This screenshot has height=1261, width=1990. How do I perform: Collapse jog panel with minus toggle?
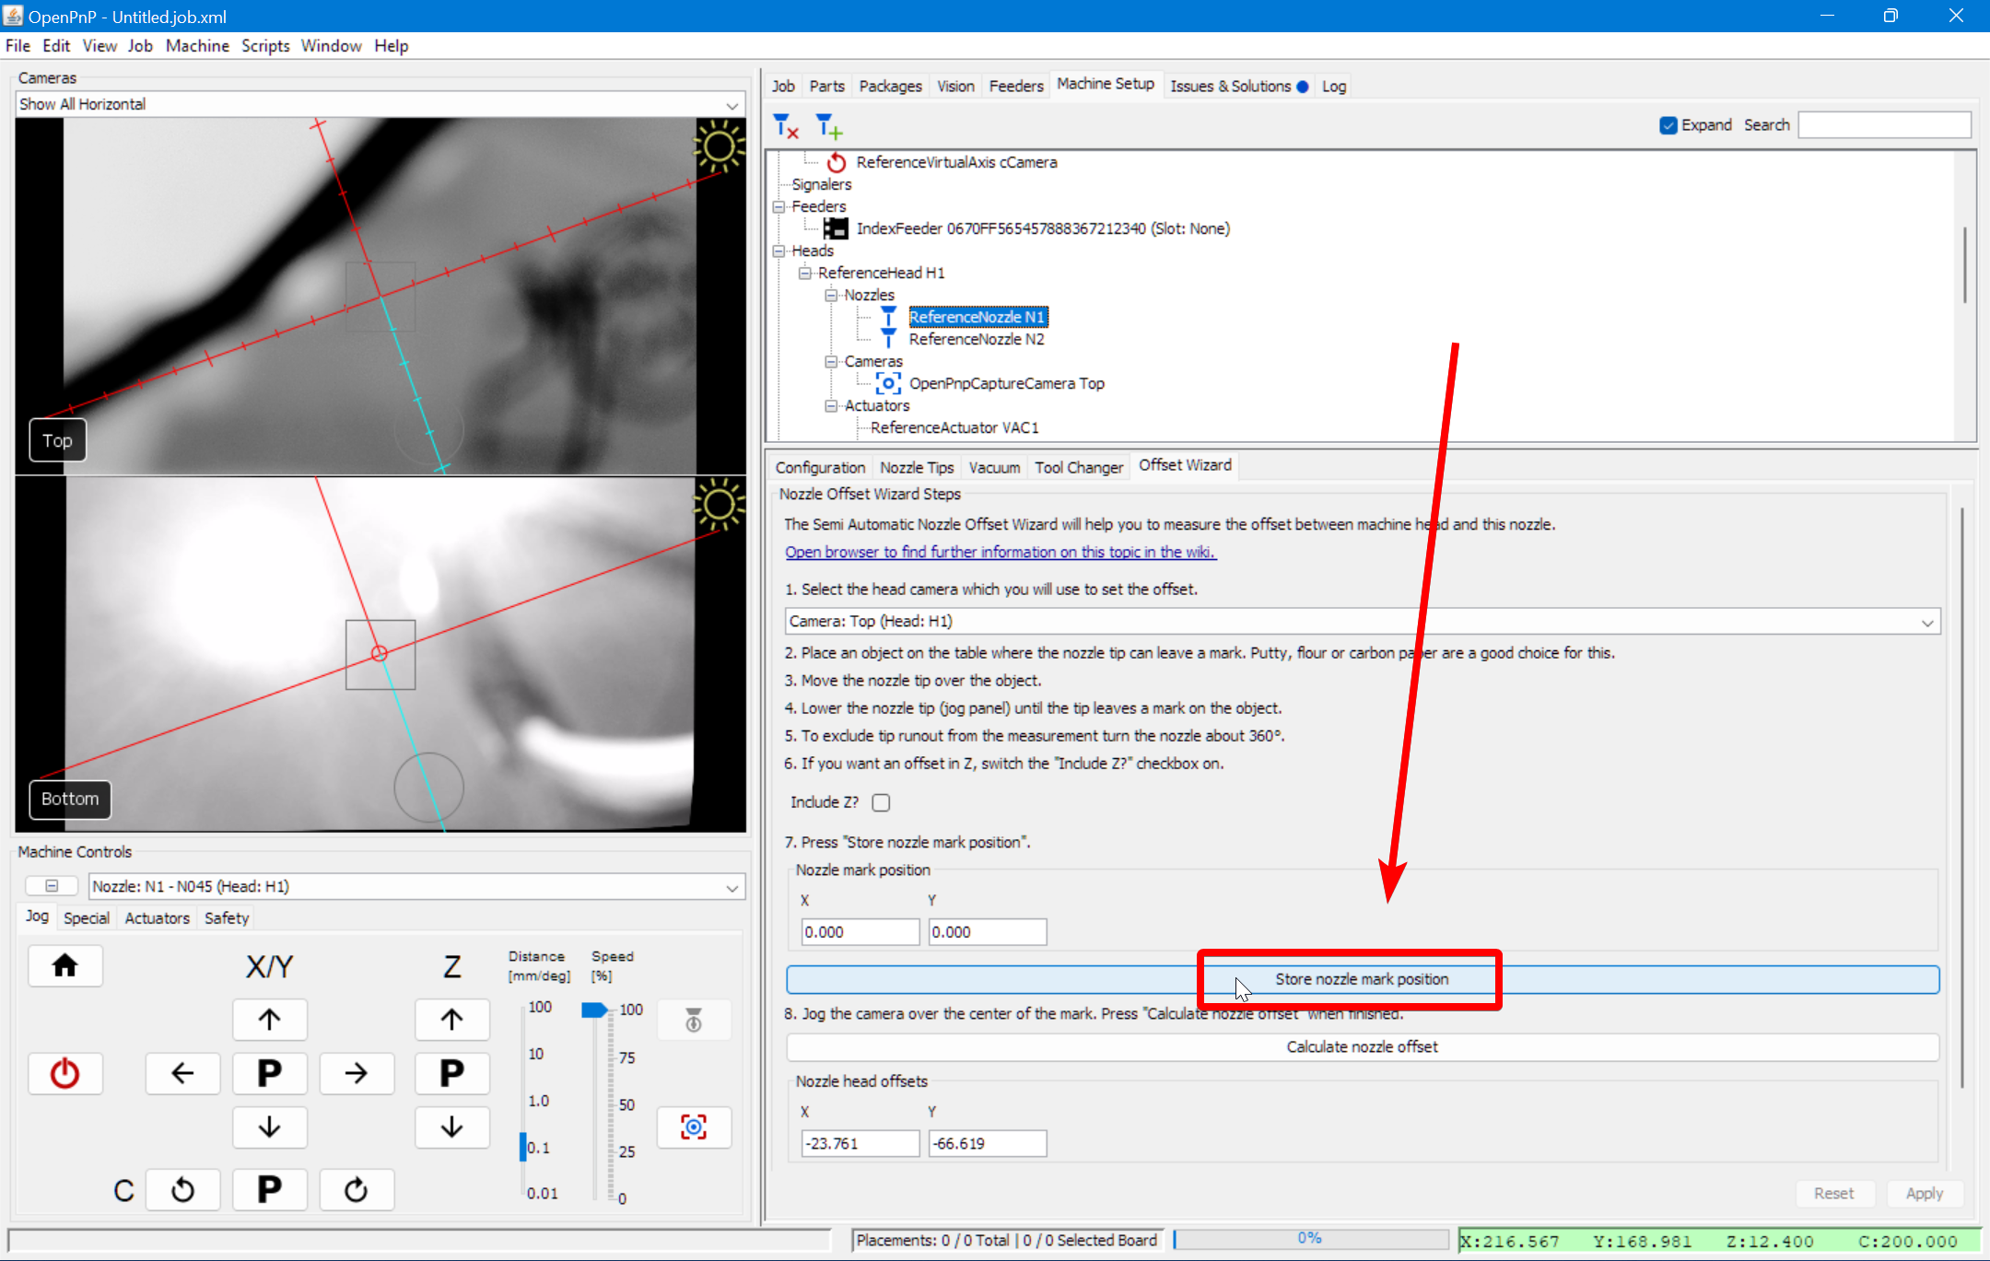(52, 886)
